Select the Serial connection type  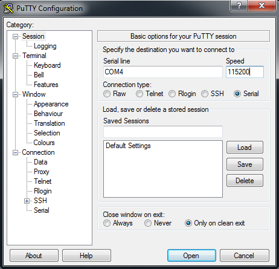pos(237,94)
